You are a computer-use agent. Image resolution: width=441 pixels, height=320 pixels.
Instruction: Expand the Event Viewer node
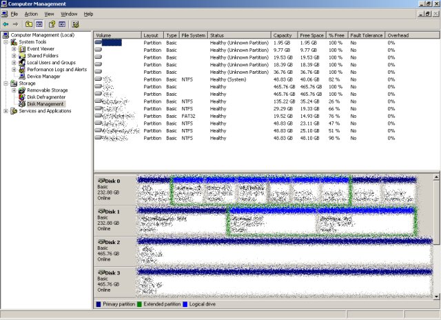pos(14,49)
